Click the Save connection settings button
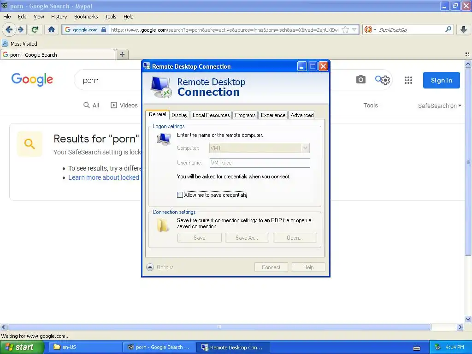This screenshot has height=354, width=472. pos(199,237)
